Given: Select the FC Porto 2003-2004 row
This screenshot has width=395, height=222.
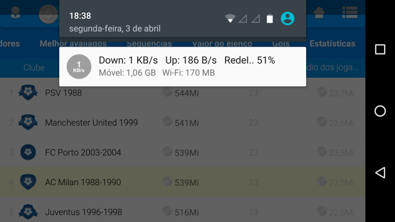Looking at the screenshot, I should (182, 152).
